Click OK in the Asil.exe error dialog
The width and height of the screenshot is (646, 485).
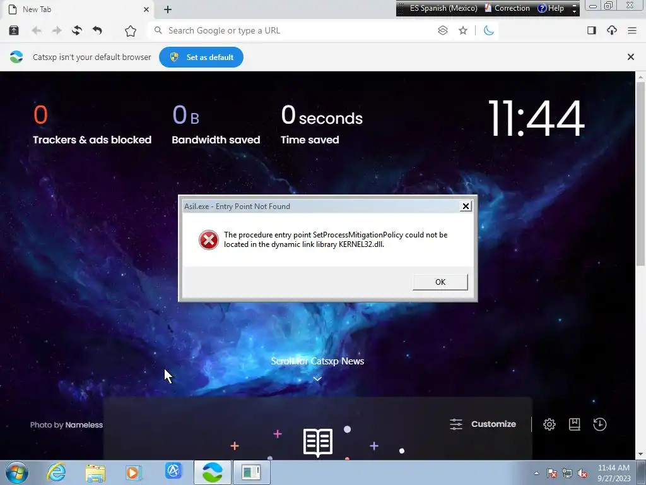tap(440, 282)
